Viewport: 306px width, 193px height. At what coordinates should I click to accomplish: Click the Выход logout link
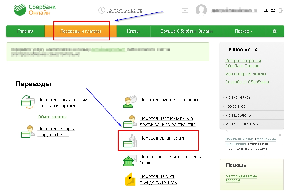269,10
